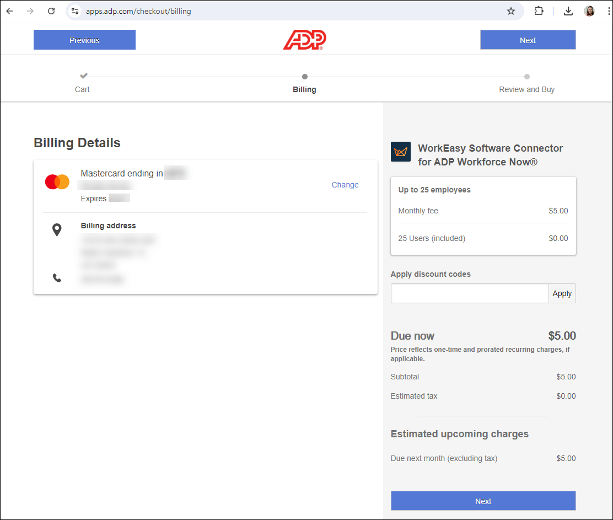613x520 pixels.
Task: Open browser downloads icon
Action: coord(568,12)
